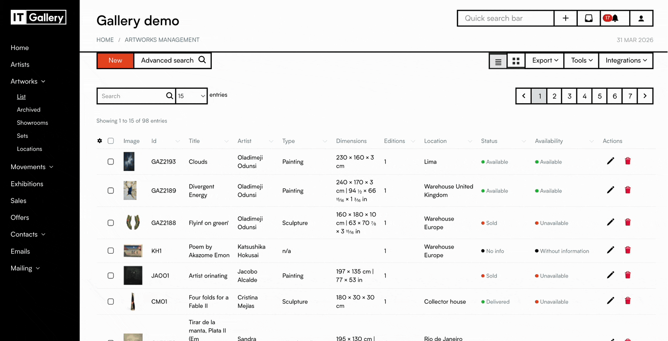
Task: Delete artwork JA001 trash icon
Action: (628, 275)
